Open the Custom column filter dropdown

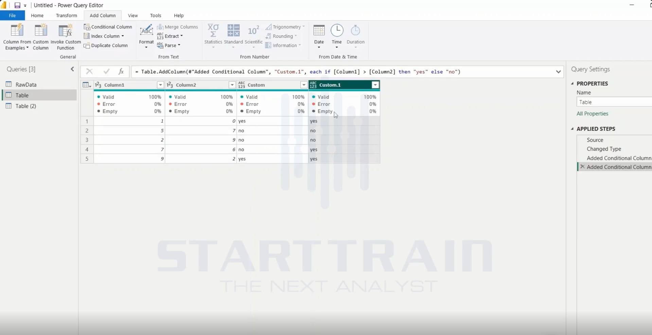pyautogui.click(x=304, y=85)
